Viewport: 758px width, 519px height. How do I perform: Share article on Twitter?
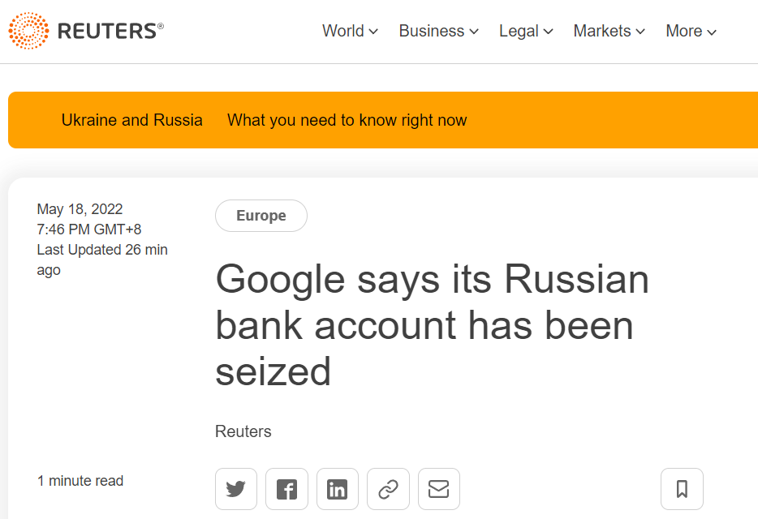coord(236,488)
